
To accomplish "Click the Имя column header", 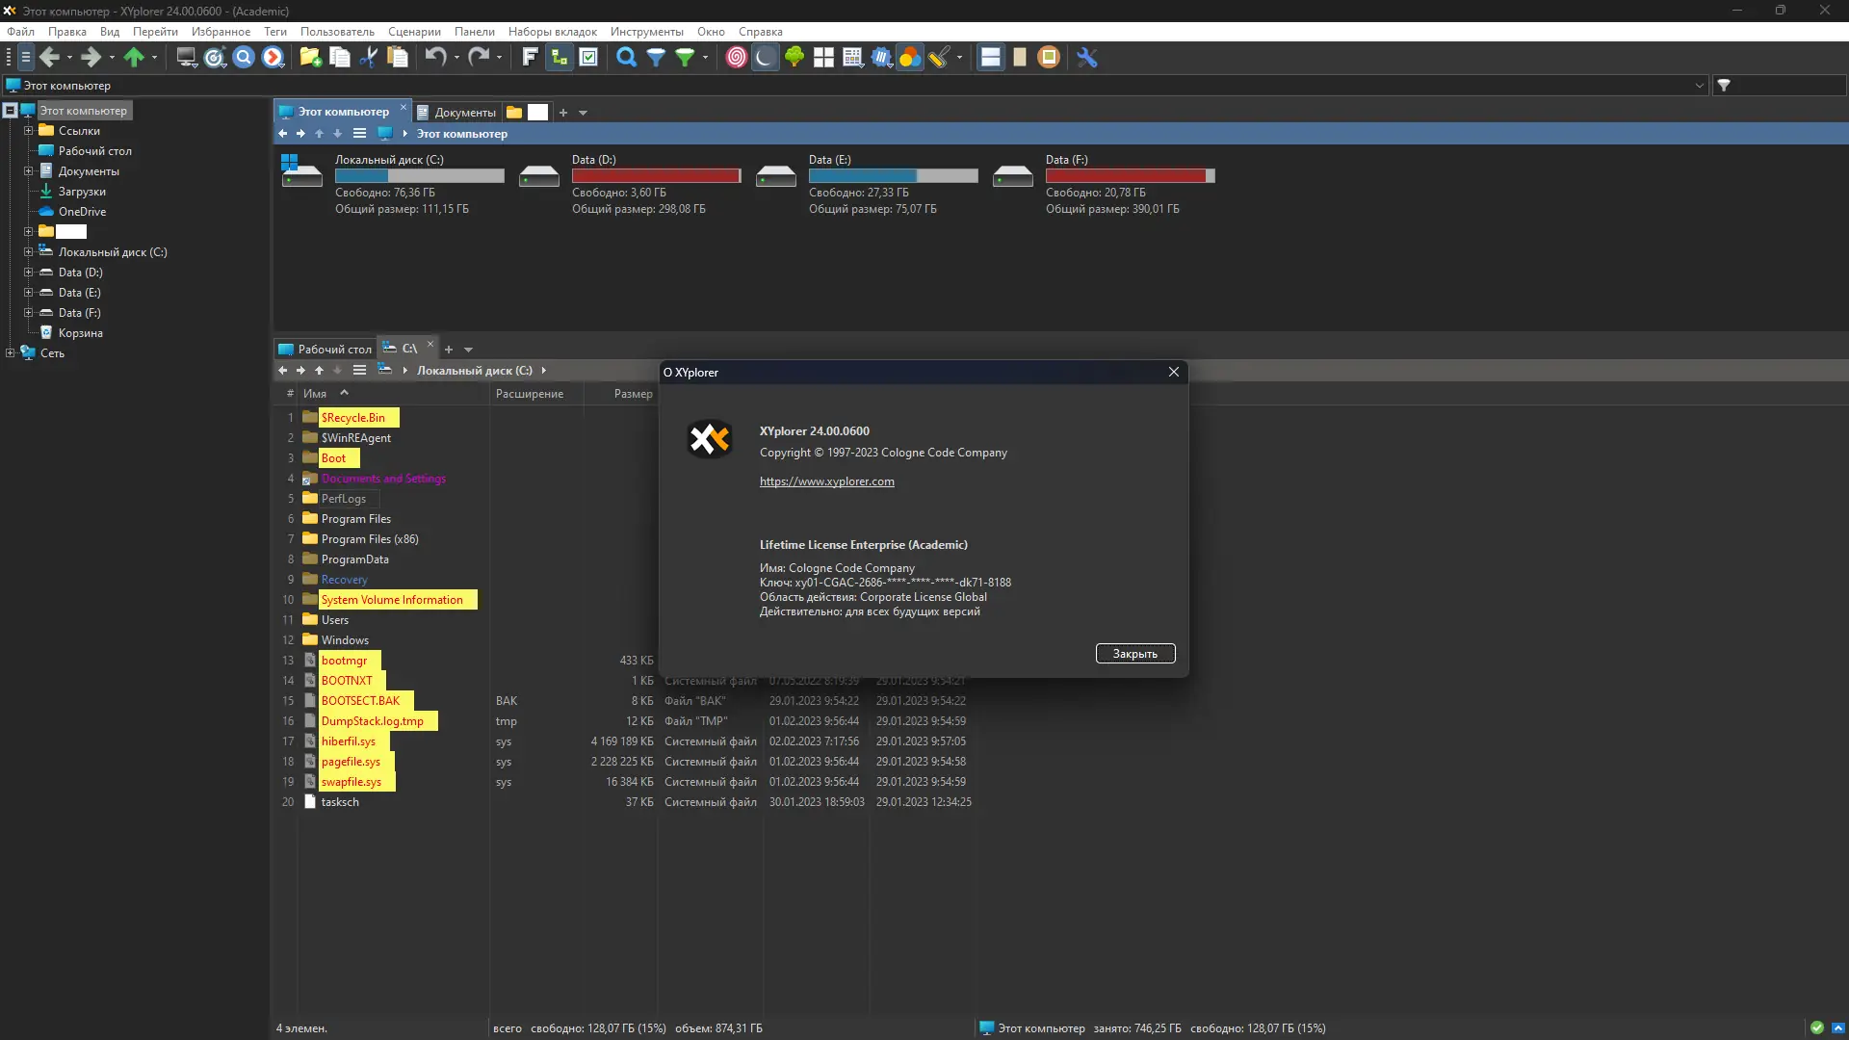I will [315, 394].
